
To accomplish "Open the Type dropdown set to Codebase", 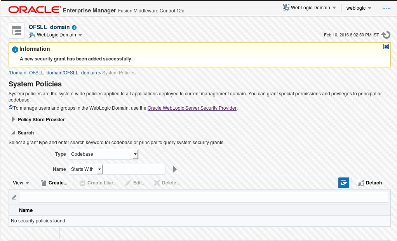I will tap(104, 154).
